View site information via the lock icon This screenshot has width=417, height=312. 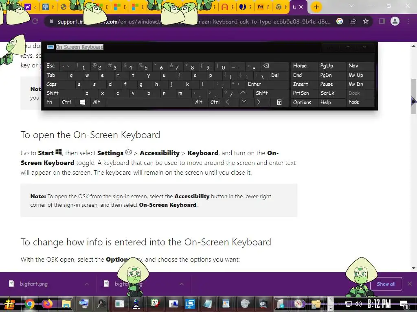(51, 21)
